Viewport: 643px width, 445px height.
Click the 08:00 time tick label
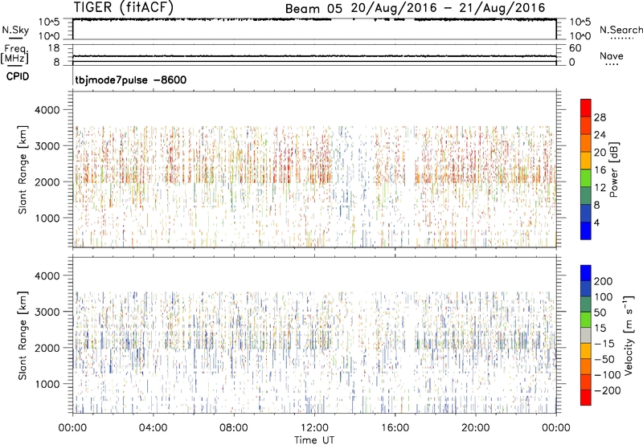(234, 428)
